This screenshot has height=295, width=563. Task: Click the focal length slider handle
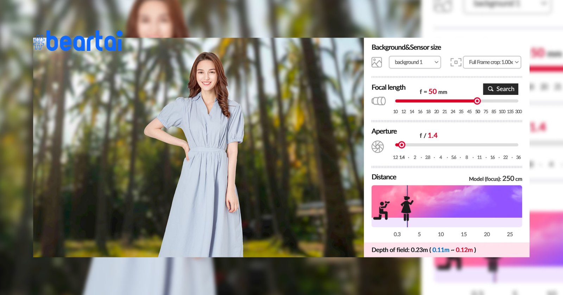tap(477, 101)
